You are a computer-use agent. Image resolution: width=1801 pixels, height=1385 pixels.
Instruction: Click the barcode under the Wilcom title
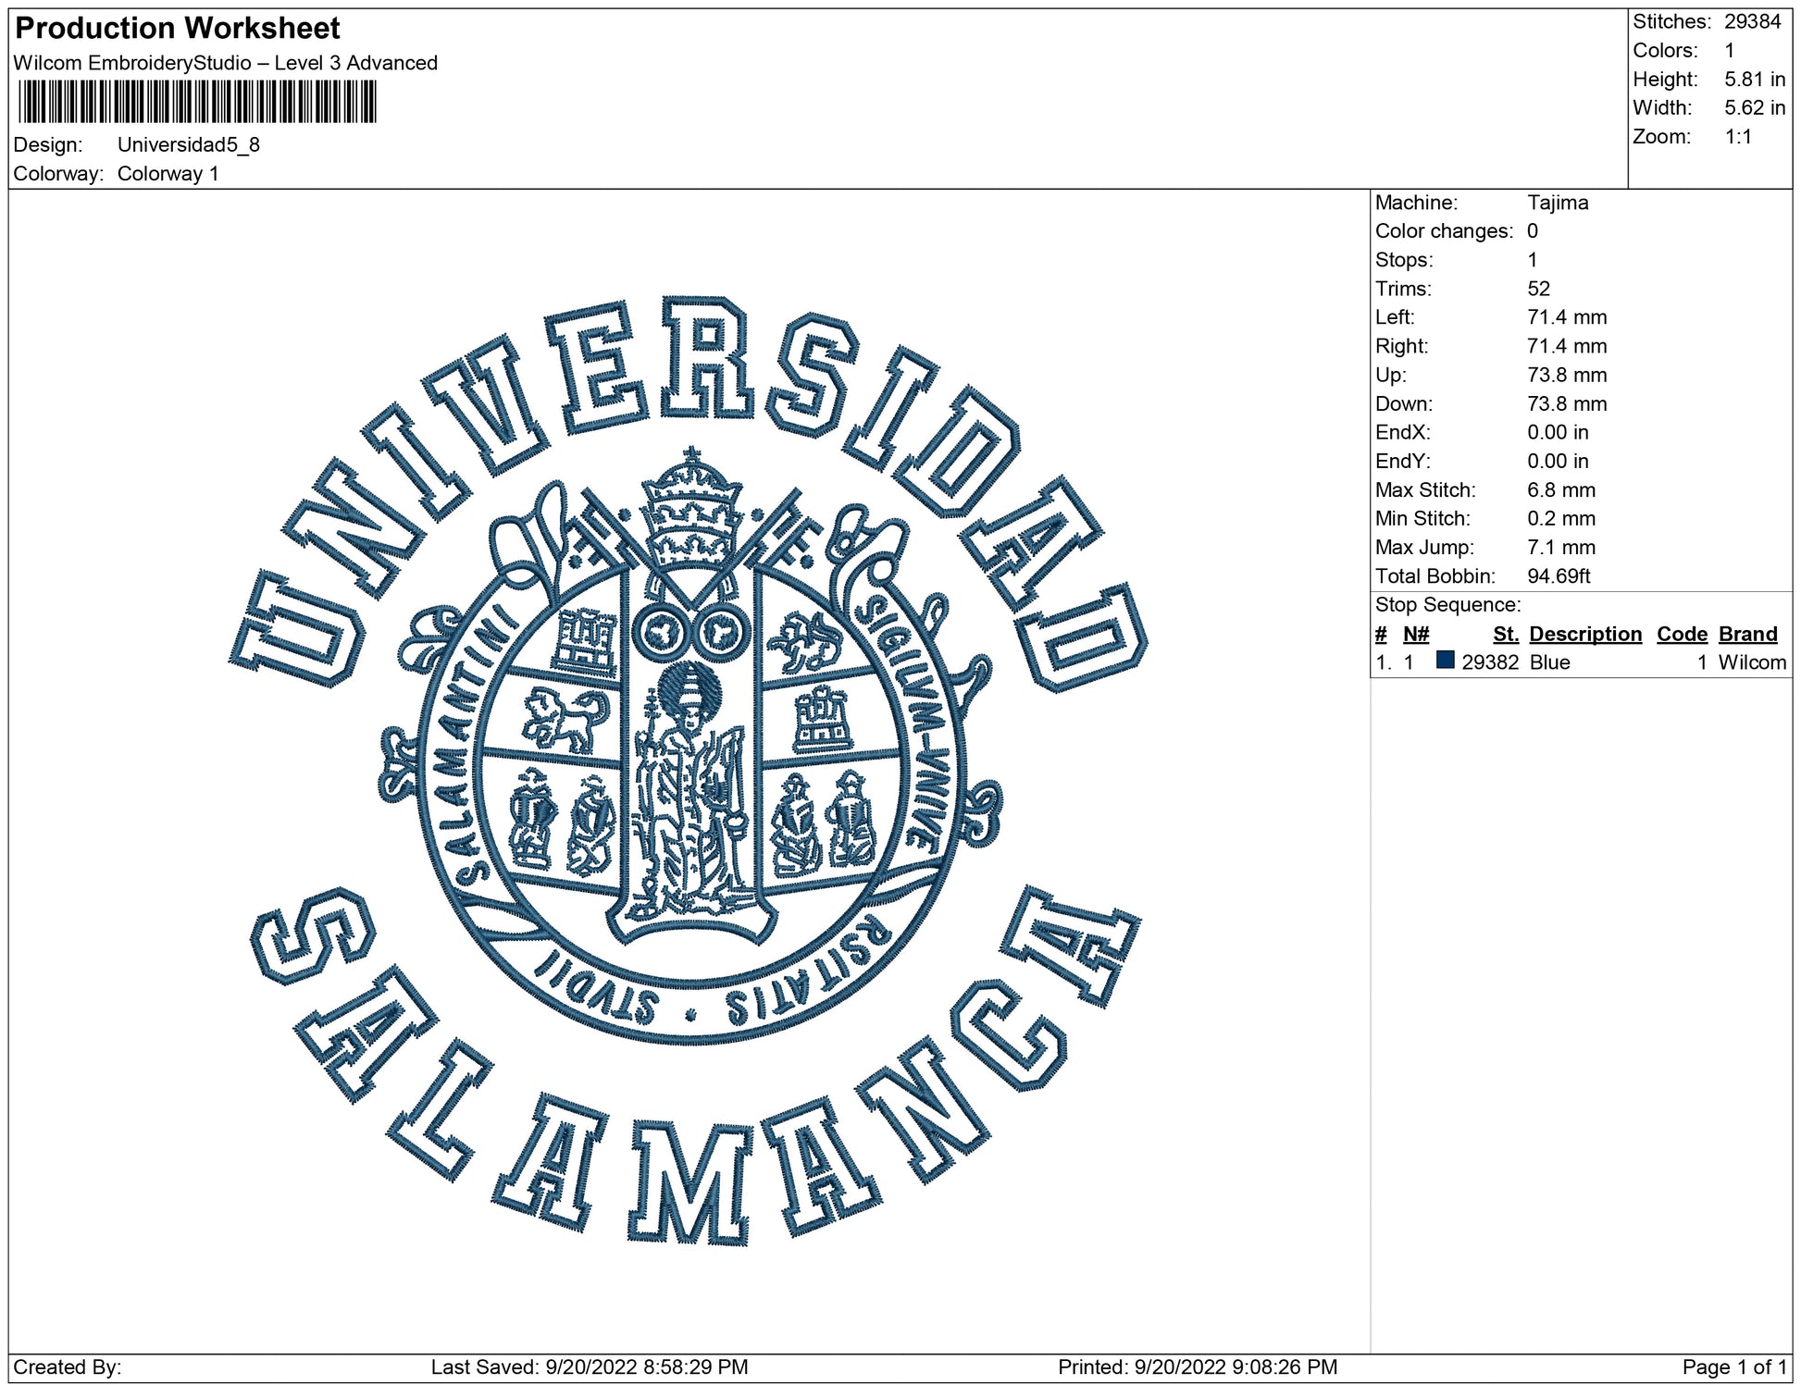[197, 102]
